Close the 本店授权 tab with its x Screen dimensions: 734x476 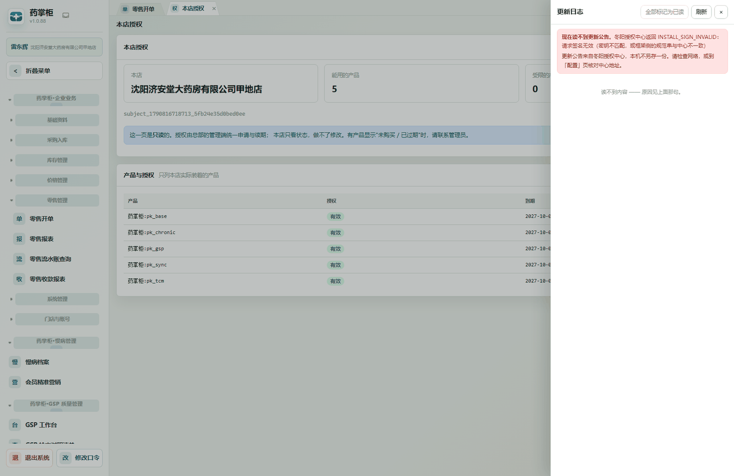tap(214, 8)
